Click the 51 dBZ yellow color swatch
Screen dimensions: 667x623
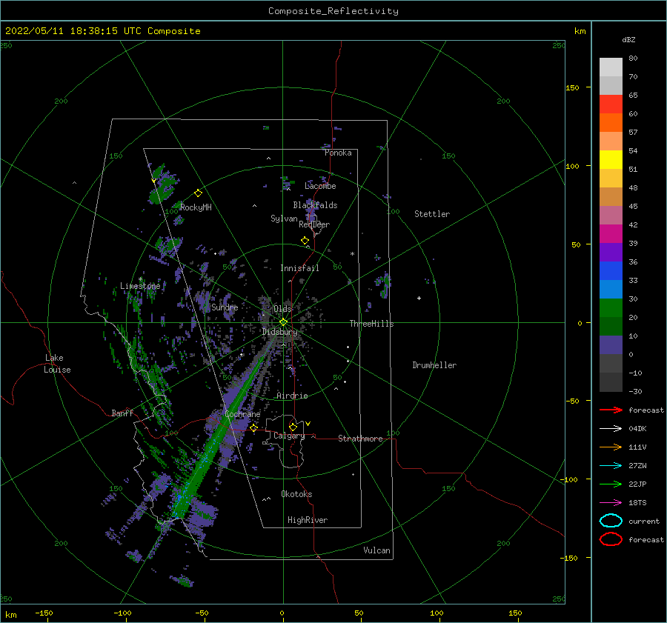(611, 160)
